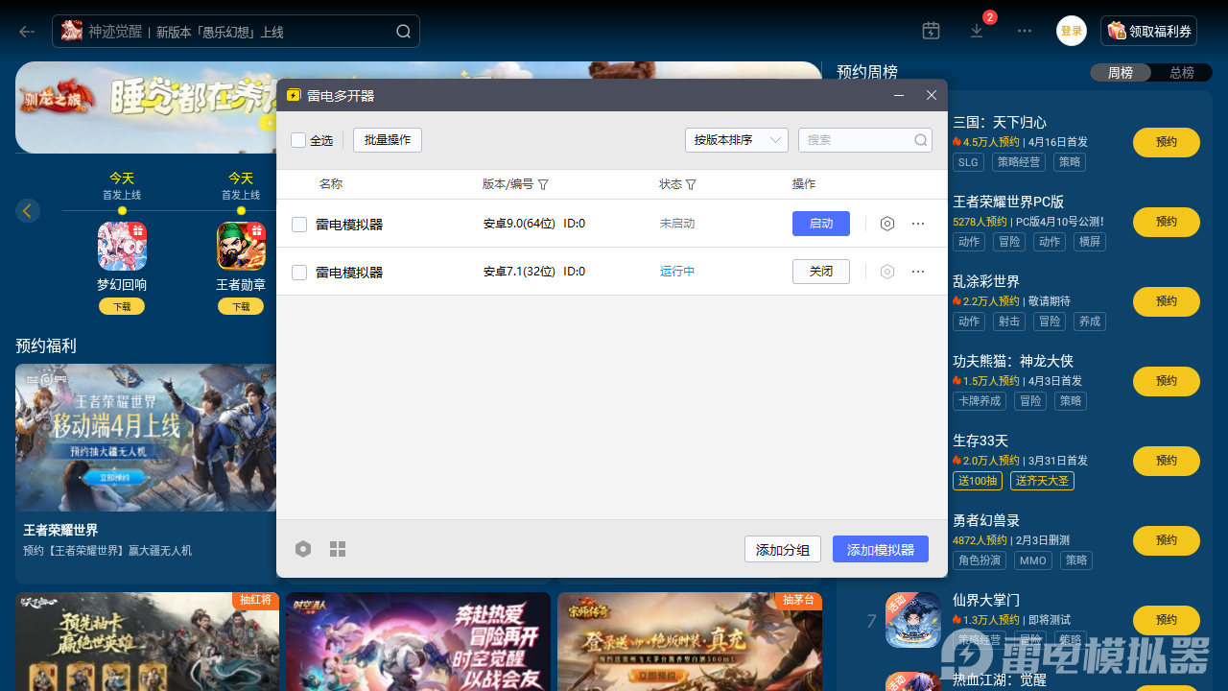Start the emulator with the 启动 button
The image size is (1228, 691).
821,224
